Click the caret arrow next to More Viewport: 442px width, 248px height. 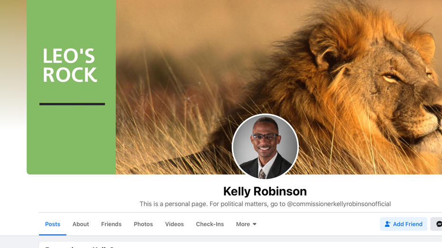coord(255,224)
